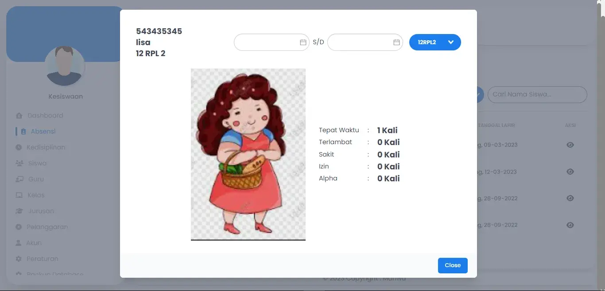Screen dimensions: 605x291
Task: Open the Akun user icon
Action: click(19, 243)
